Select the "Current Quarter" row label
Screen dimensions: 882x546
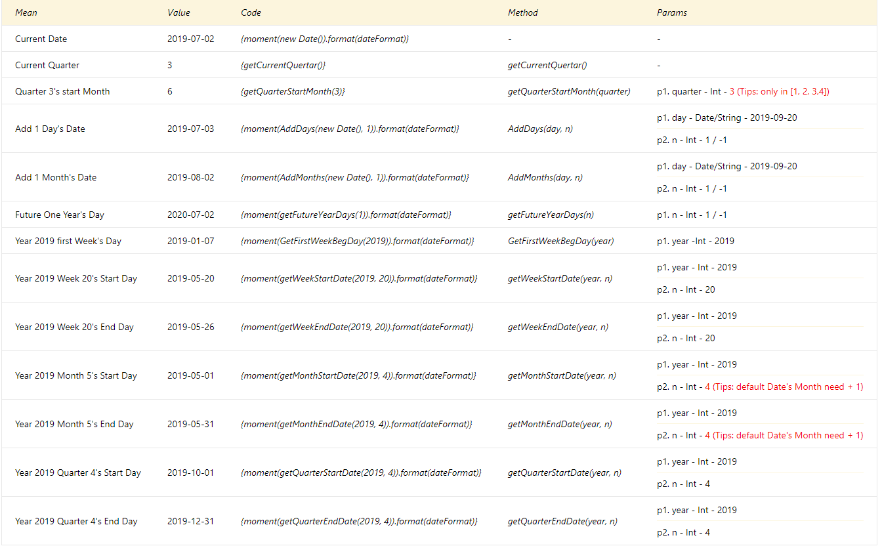click(x=47, y=65)
